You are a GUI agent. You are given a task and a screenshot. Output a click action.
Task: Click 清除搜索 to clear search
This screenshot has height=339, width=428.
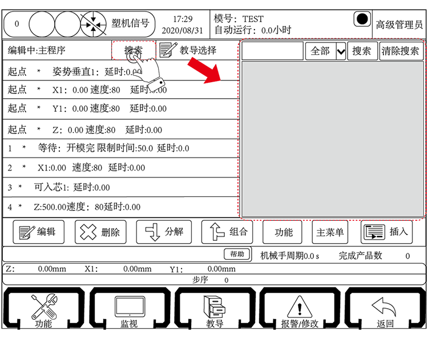pyautogui.click(x=401, y=51)
